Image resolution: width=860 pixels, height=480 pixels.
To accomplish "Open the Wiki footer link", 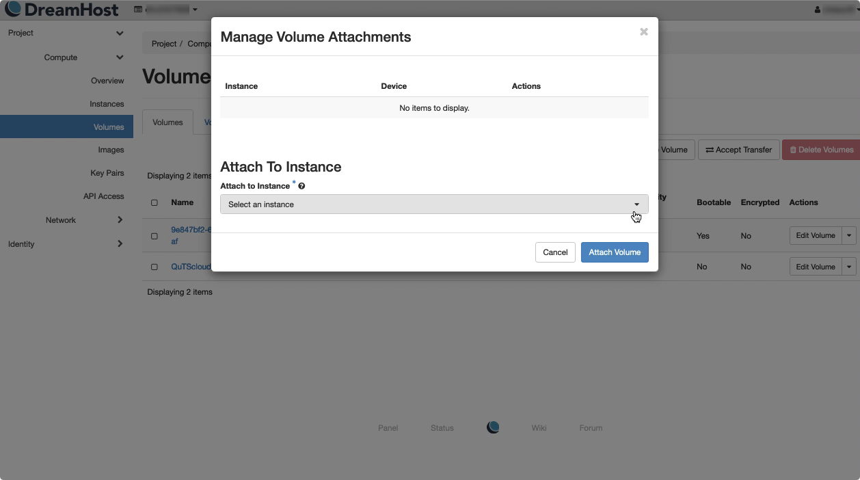I will point(539,428).
